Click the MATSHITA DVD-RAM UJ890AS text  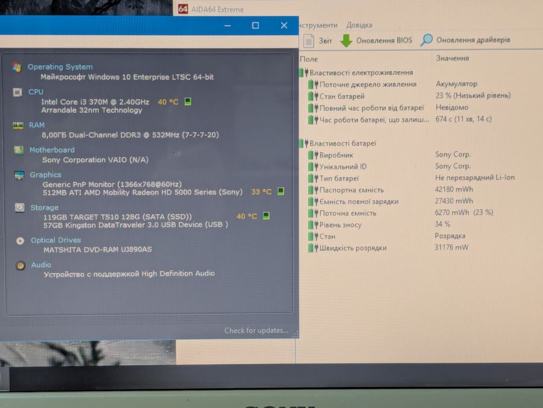click(98, 249)
